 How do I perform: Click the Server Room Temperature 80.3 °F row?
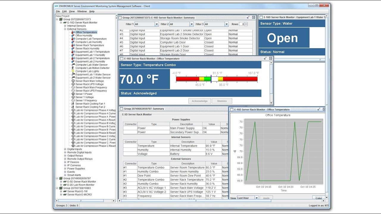[x=176, y=167]
